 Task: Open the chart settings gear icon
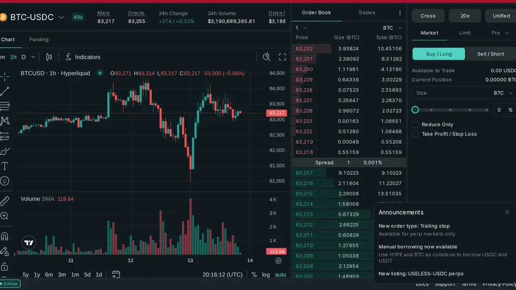coord(278,260)
